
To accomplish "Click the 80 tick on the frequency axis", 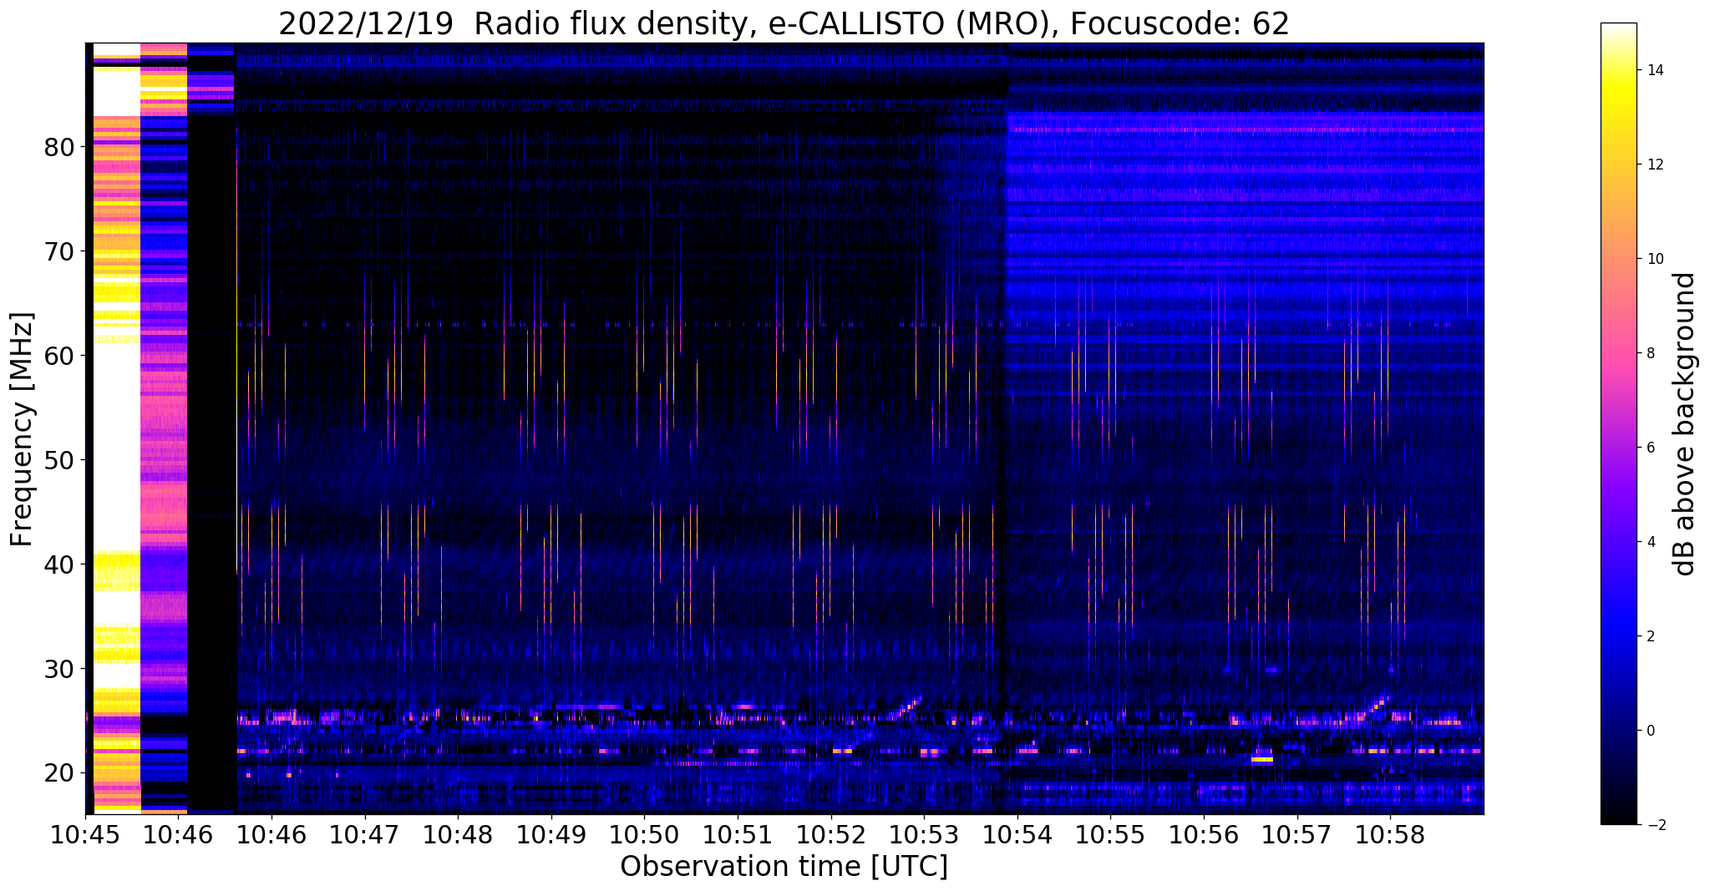I will (x=59, y=147).
